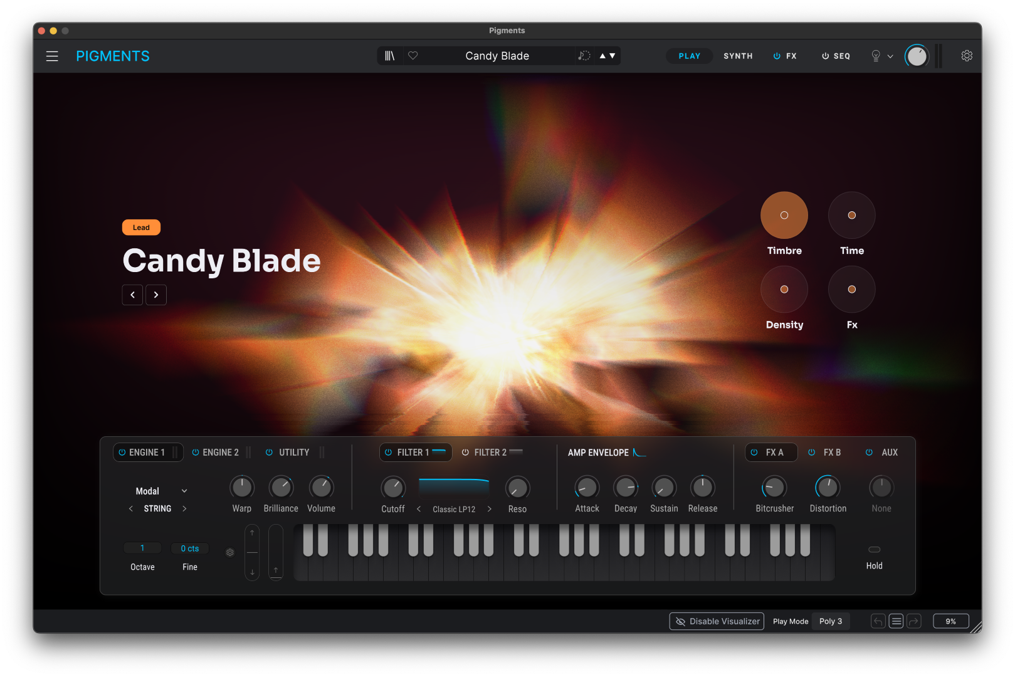This screenshot has width=1015, height=677.
Task: Click the MIDI note preview icon
Action: (x=584, y=56)
